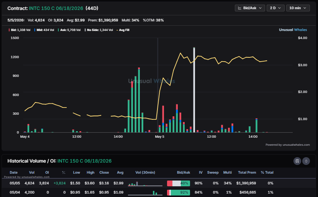Click the $1.65 high price cell
Image resolution: width=318 pixels, height=197 pixels.
(89, 192)
